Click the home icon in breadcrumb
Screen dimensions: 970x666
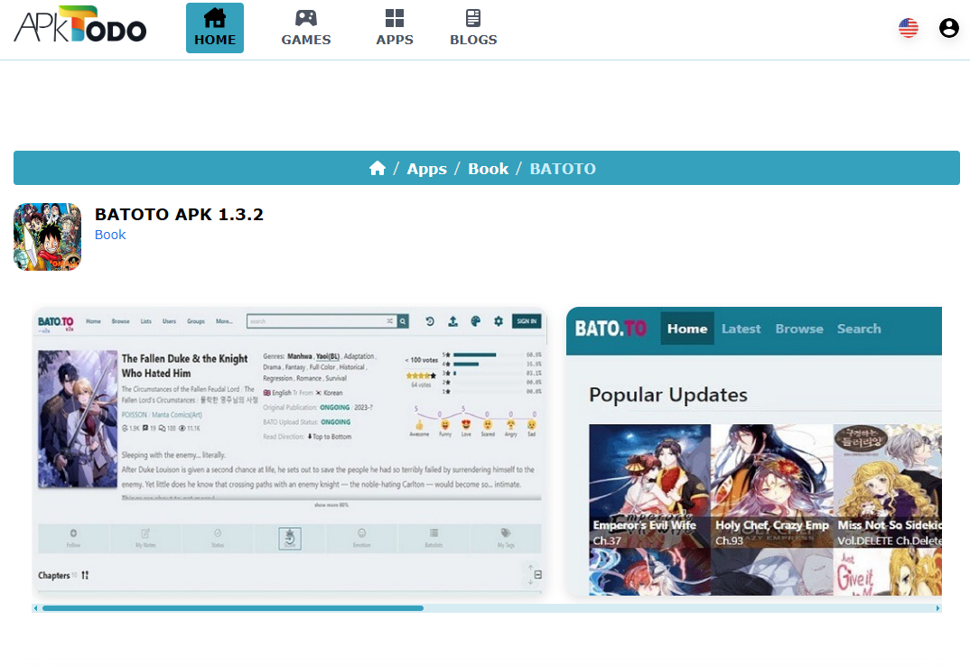(x=378, y=169)
